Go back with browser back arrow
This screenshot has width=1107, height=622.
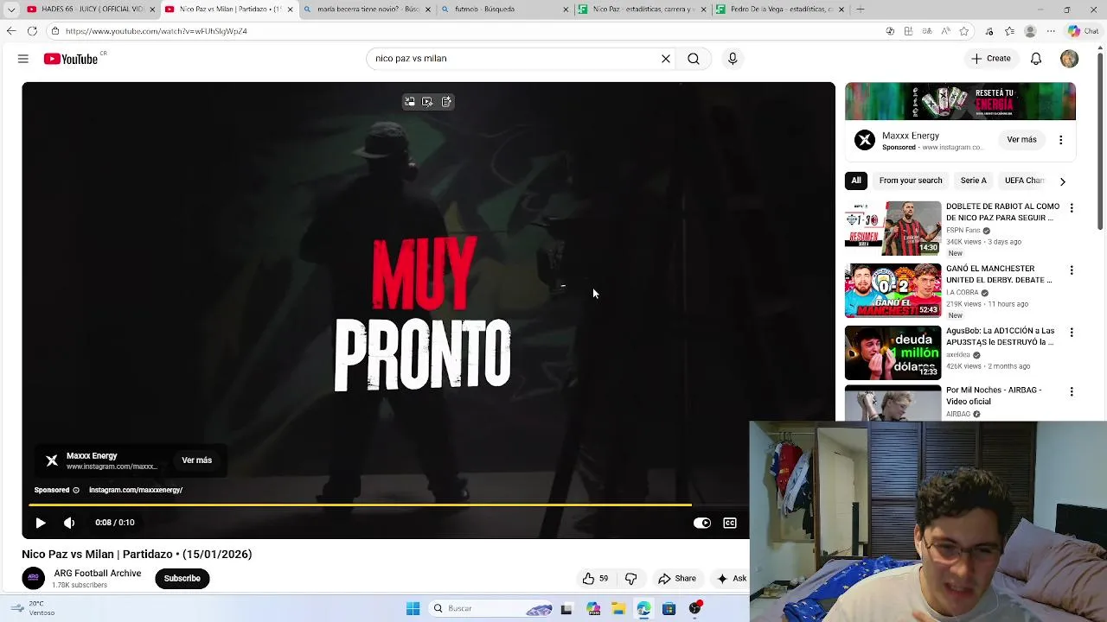[x=11, y=31]
